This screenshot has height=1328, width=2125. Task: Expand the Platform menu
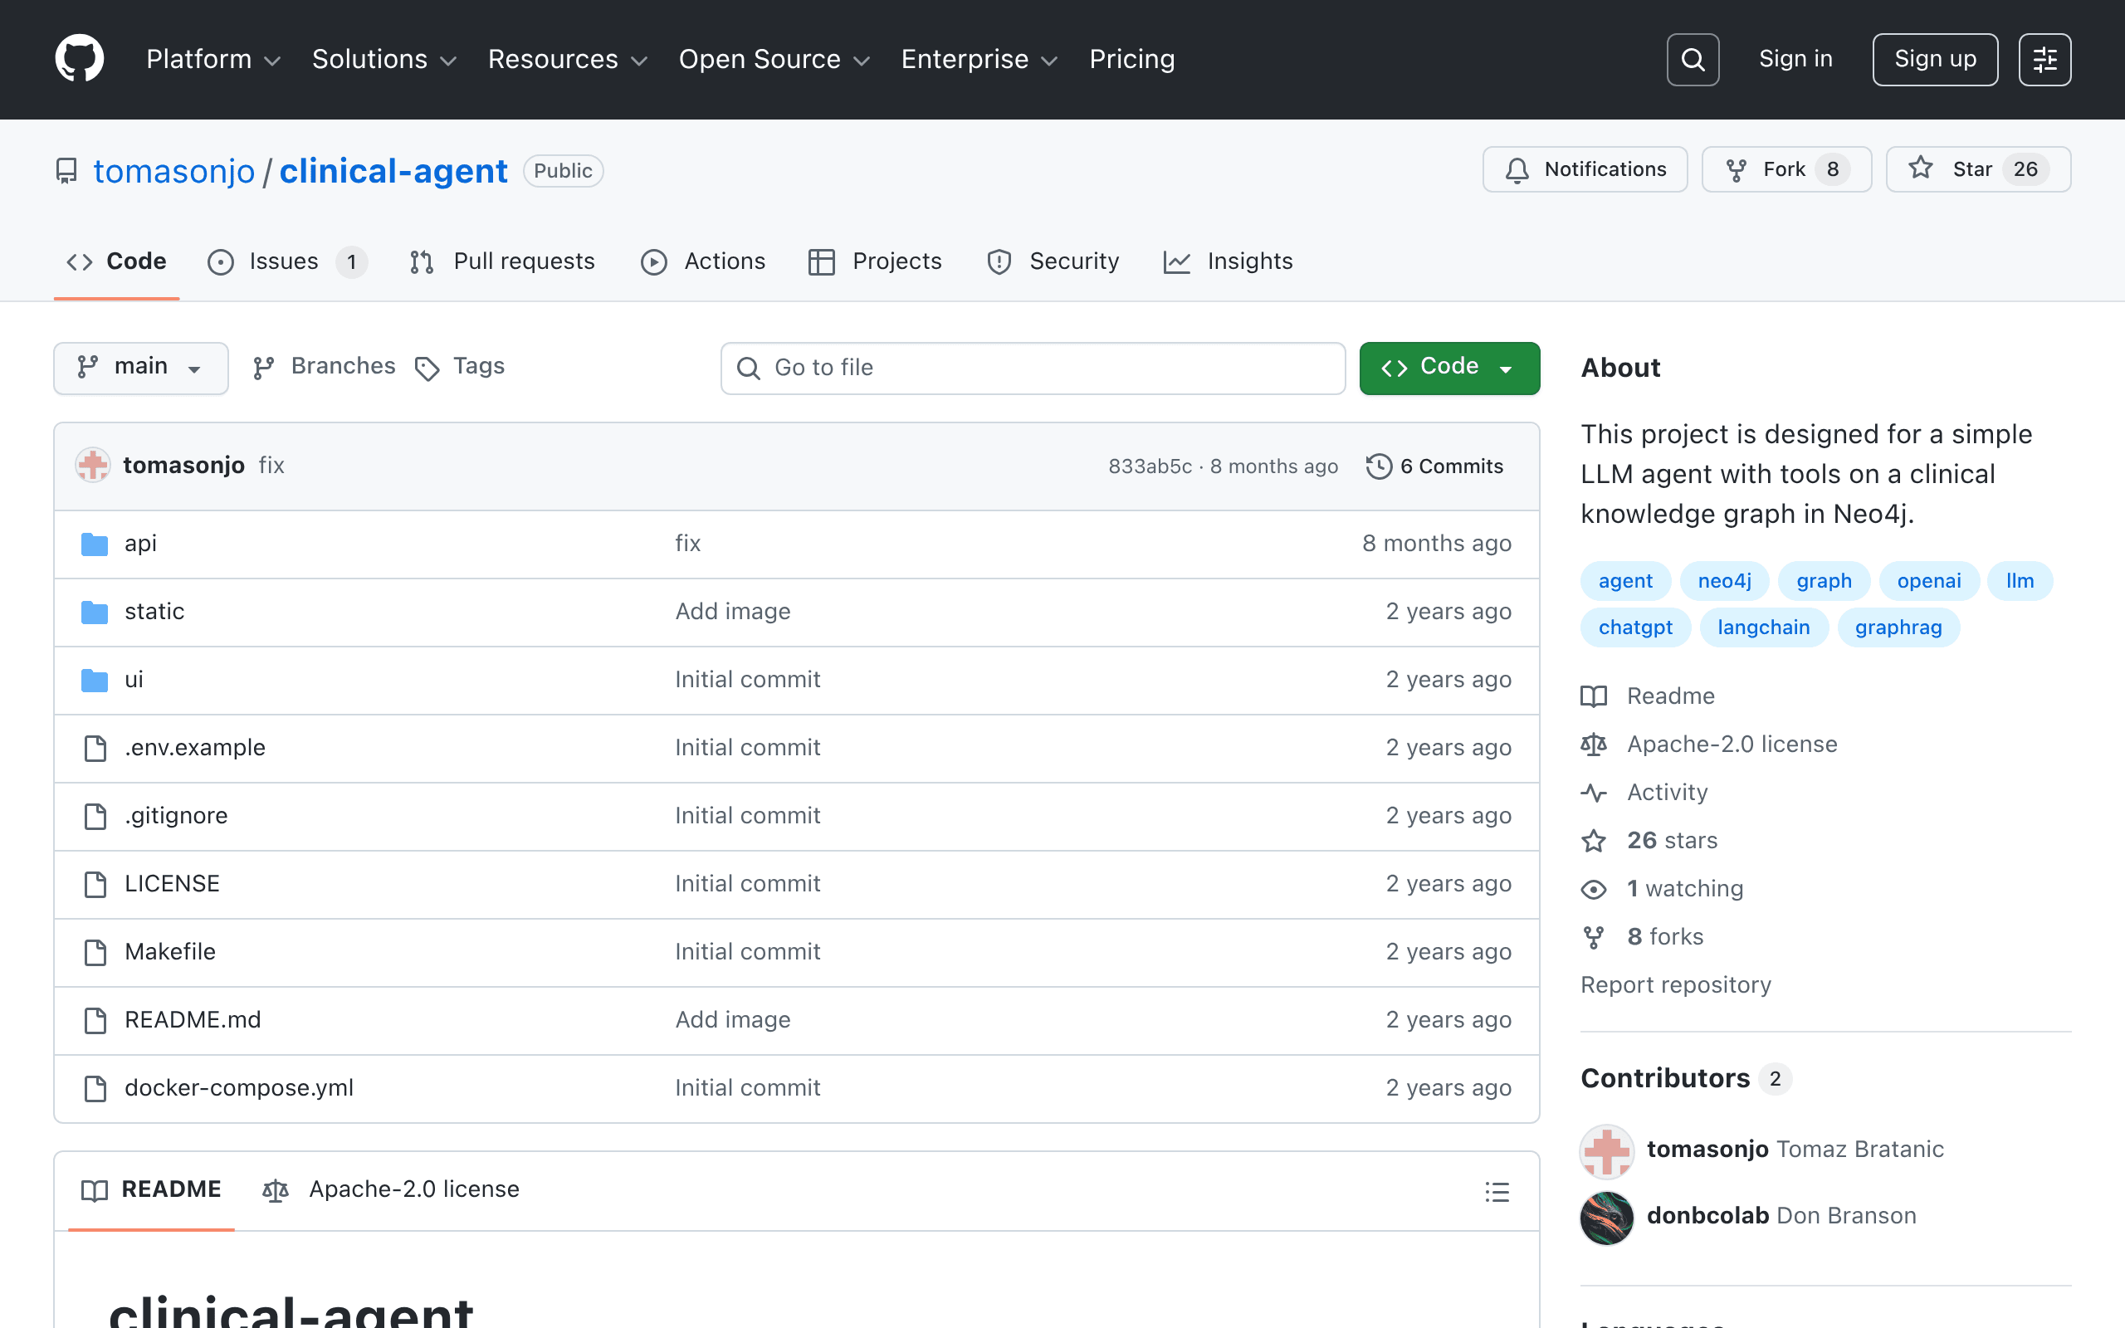point(213,60)
